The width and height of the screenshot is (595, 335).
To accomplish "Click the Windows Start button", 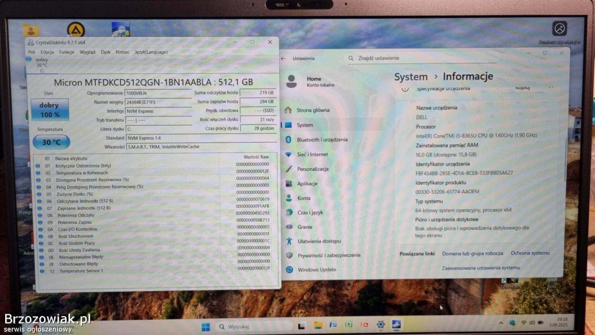I will pos(206,326).
